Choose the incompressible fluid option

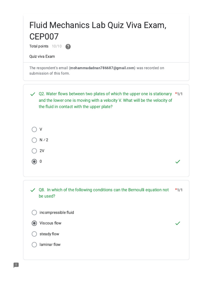(34, 213)
